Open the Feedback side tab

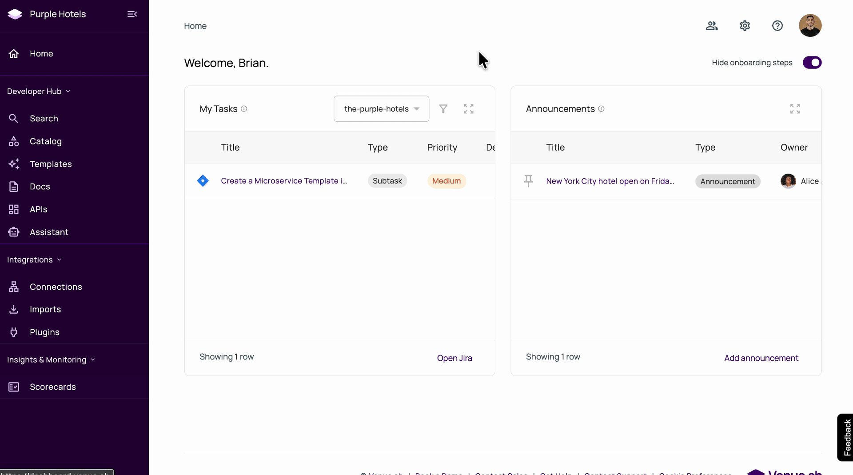846,437
